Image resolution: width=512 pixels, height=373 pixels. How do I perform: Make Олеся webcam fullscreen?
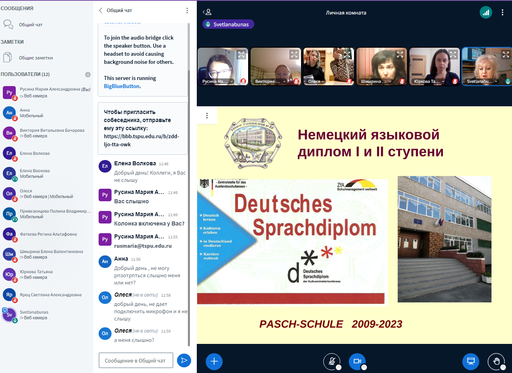coord(347,55)
